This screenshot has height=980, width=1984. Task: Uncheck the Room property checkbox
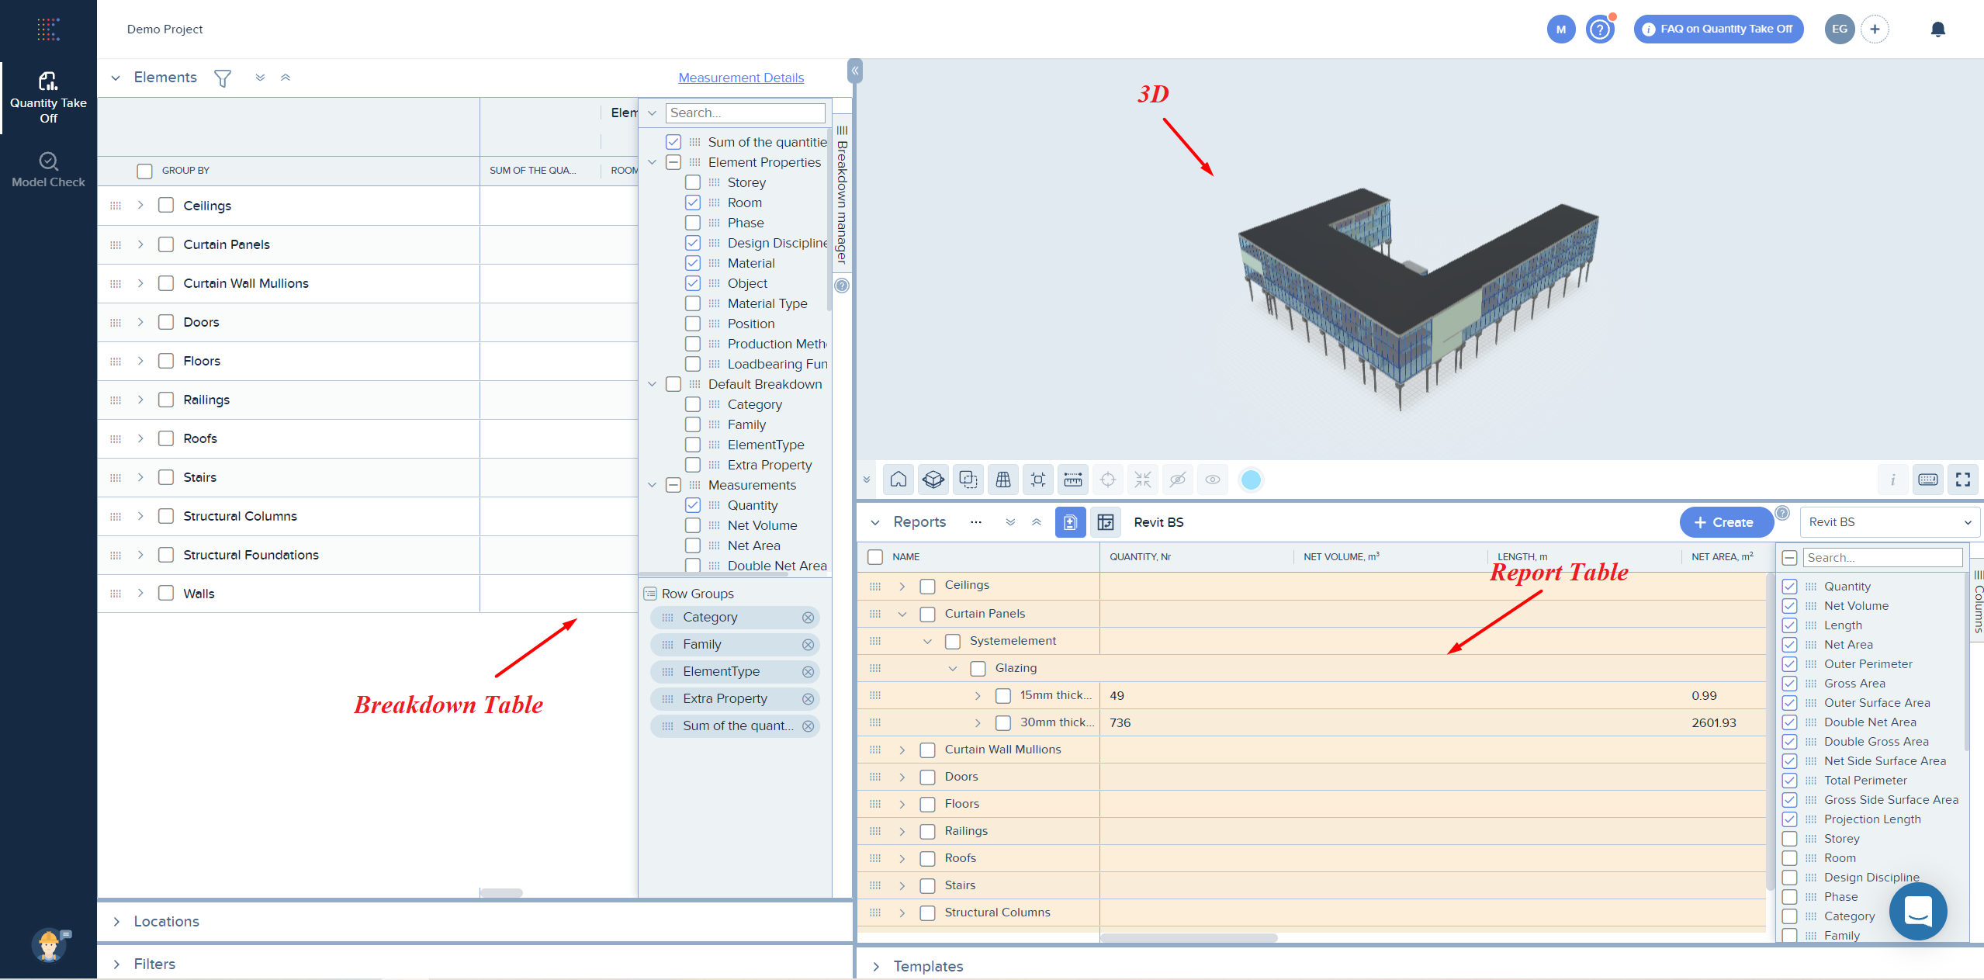point(693,203)
